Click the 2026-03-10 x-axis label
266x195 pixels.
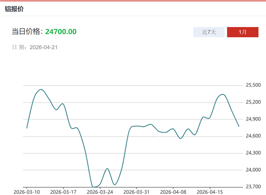(x=27, y=192)
